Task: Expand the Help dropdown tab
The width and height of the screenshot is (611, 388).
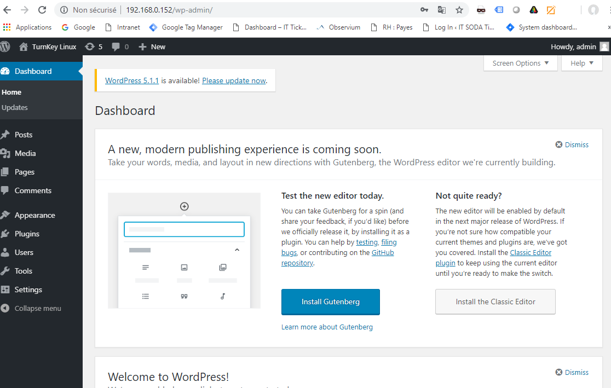Action: point(582,63)
